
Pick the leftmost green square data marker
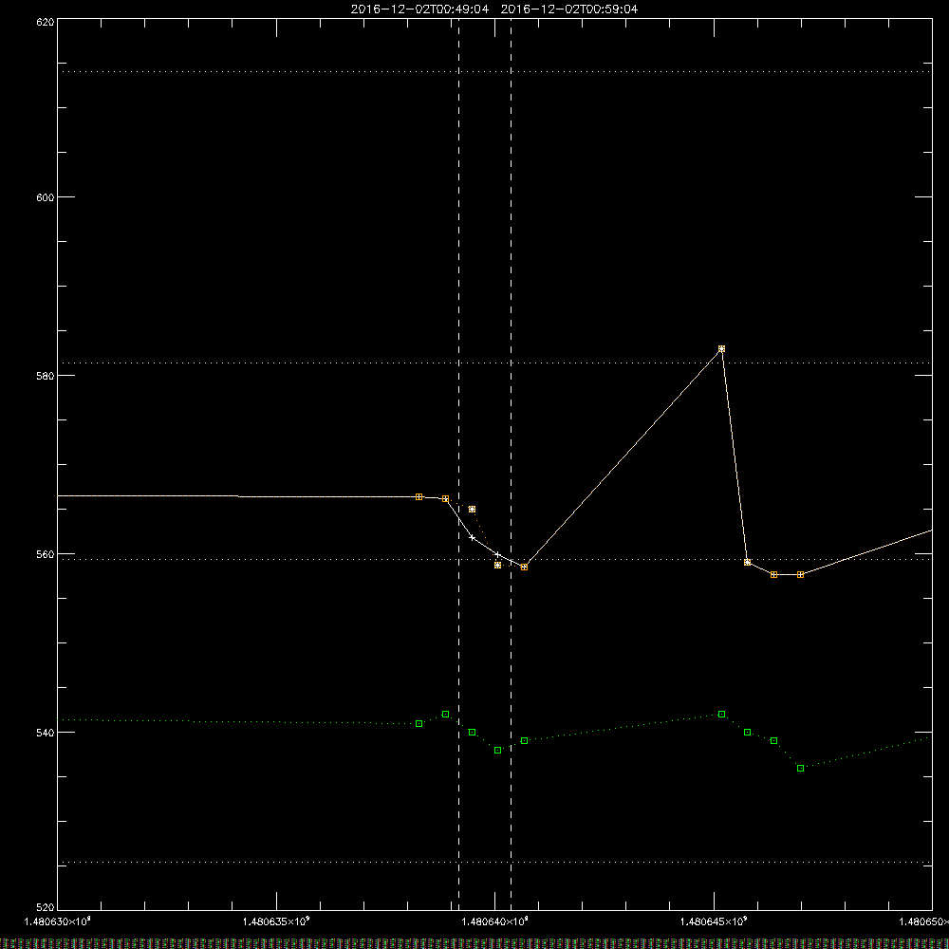coord(419,724)
